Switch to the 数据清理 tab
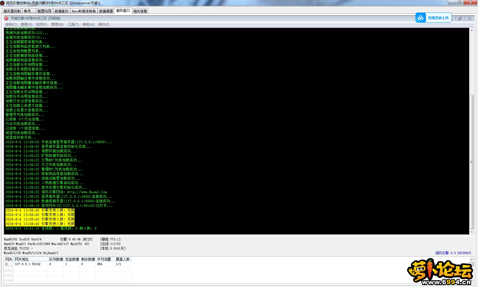This screenshot has height=287, width=478. coord(106,11)
